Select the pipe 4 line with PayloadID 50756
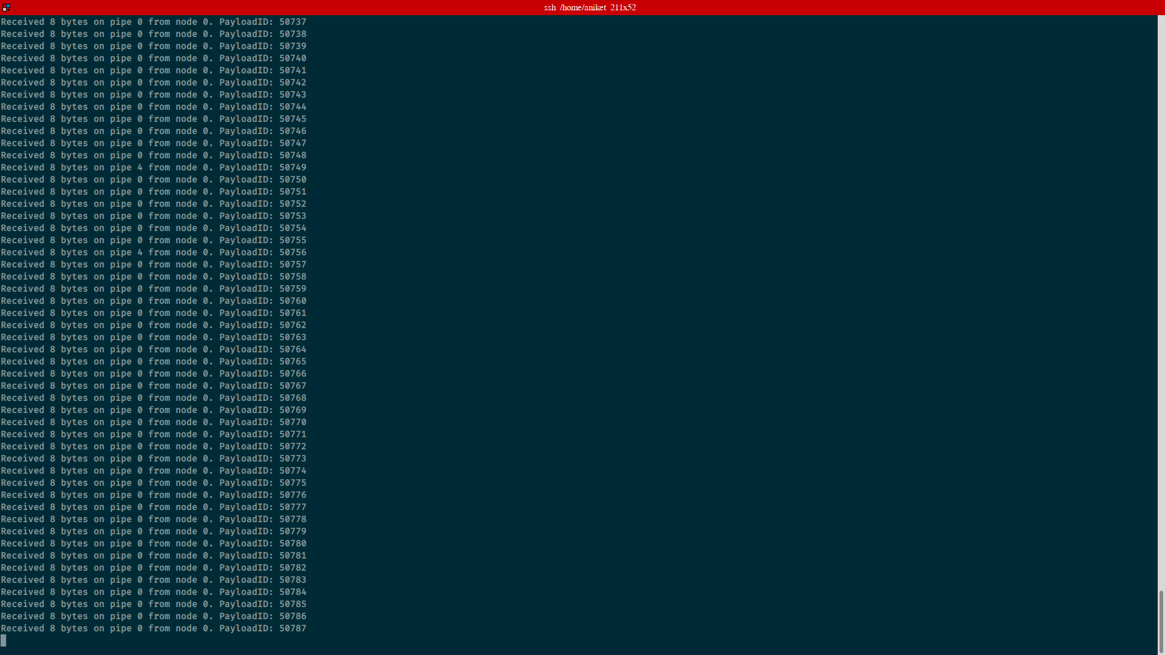This screenshot has height=655, width=1165. [152, 252]
